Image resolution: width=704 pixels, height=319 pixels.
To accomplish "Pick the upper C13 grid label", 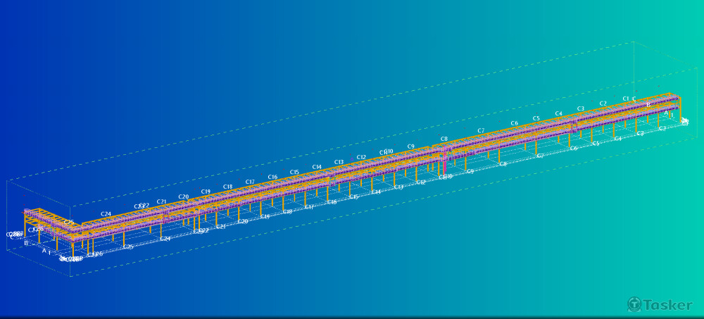I will click(339, 162).
